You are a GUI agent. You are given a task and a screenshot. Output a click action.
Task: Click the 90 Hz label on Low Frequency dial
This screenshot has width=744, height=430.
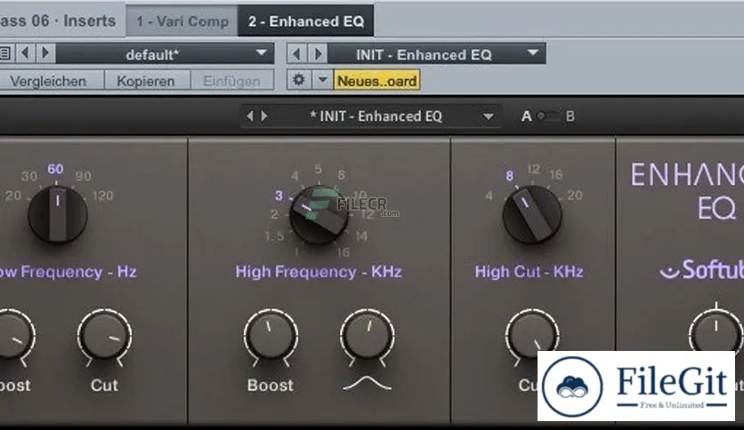83,176
